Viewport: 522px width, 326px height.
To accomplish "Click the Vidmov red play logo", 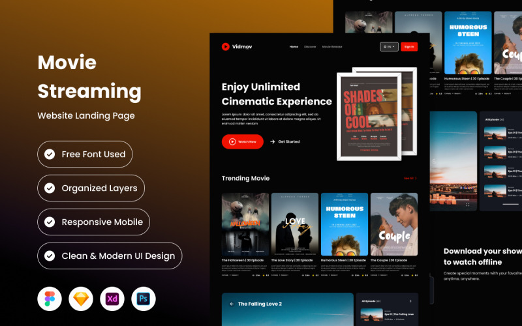I will pyautogui.click(x=225, y=46).
